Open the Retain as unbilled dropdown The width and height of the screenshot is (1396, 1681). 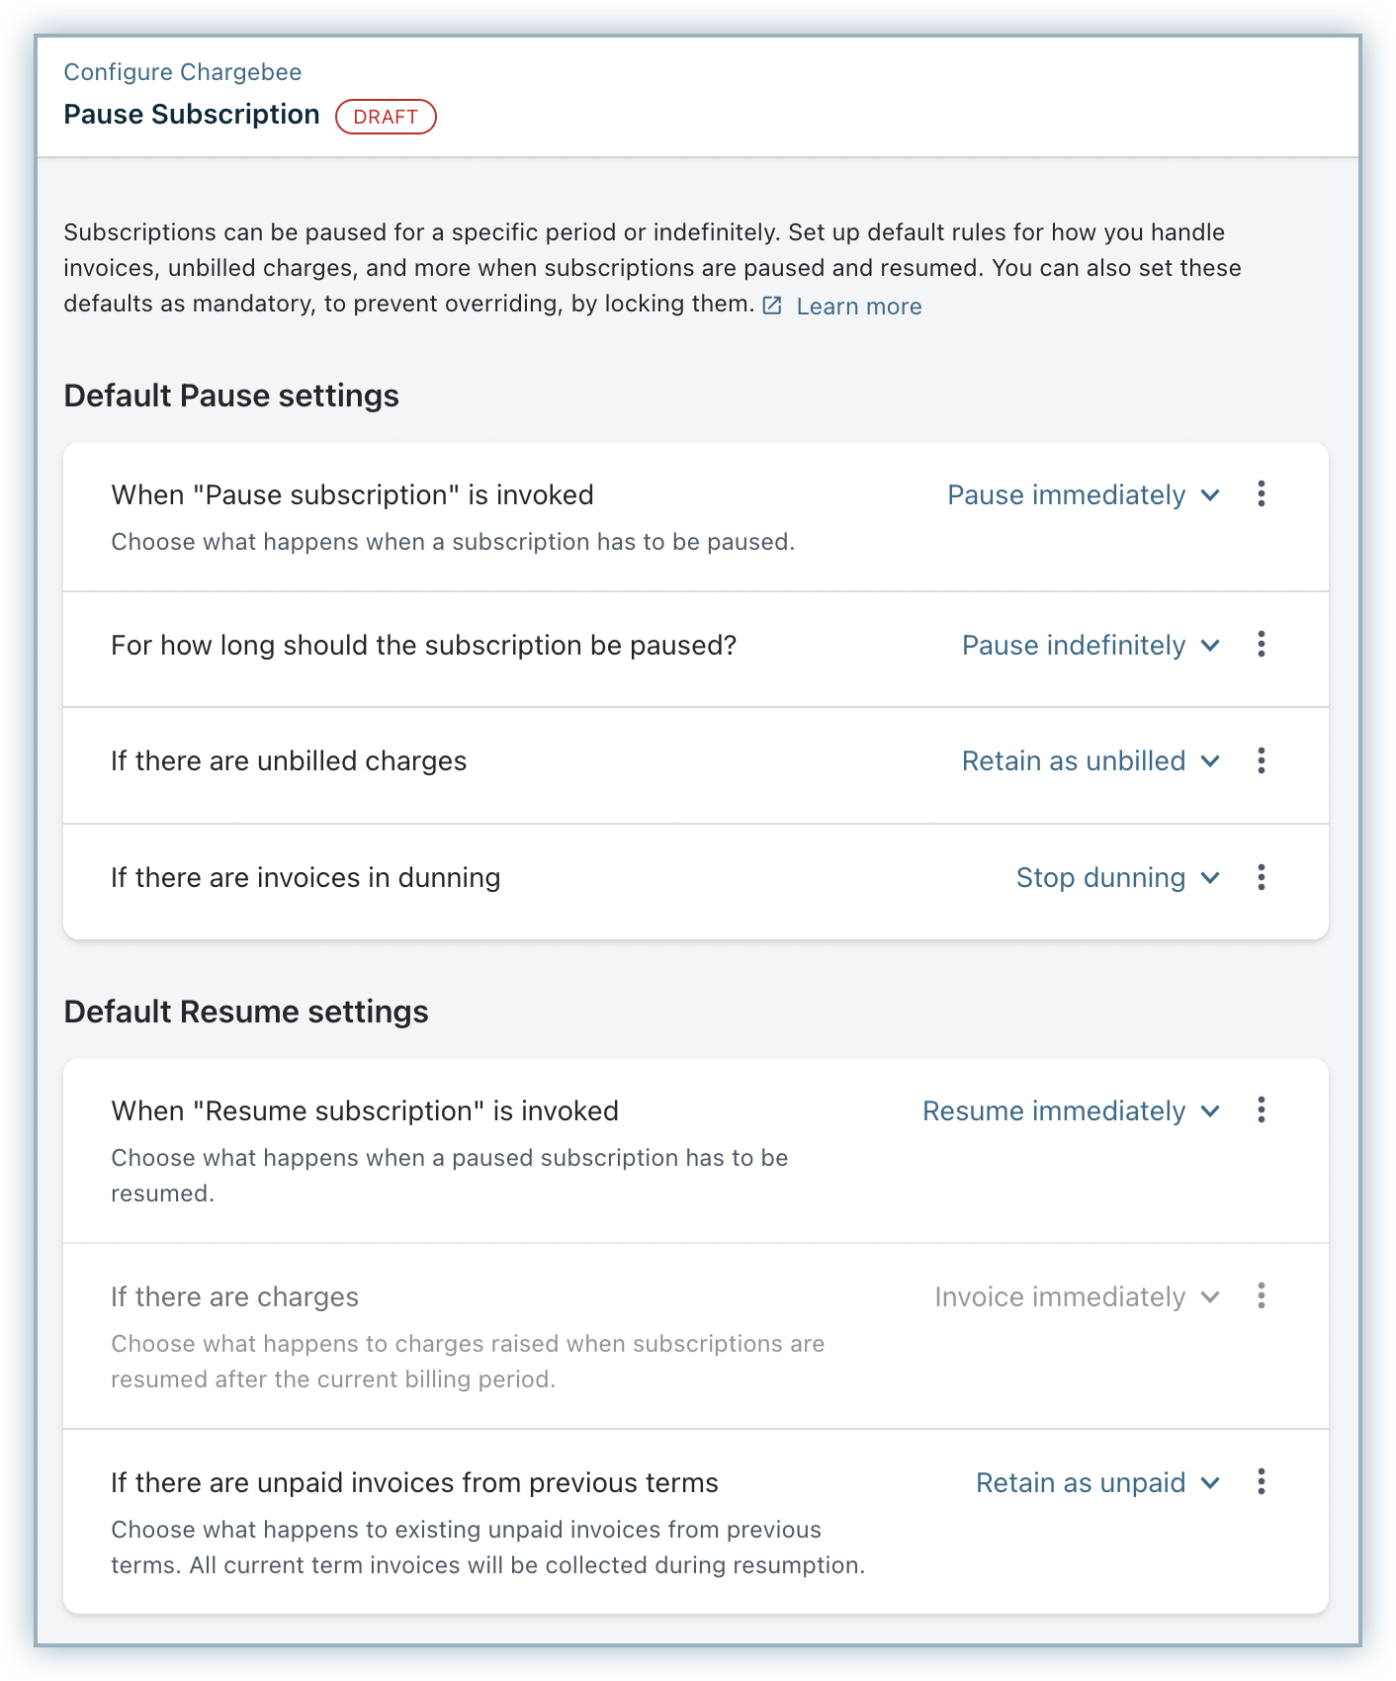click(x=1091, y=761)
